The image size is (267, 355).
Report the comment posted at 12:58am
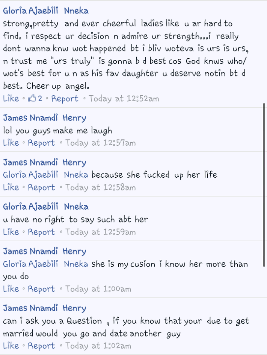41,188
